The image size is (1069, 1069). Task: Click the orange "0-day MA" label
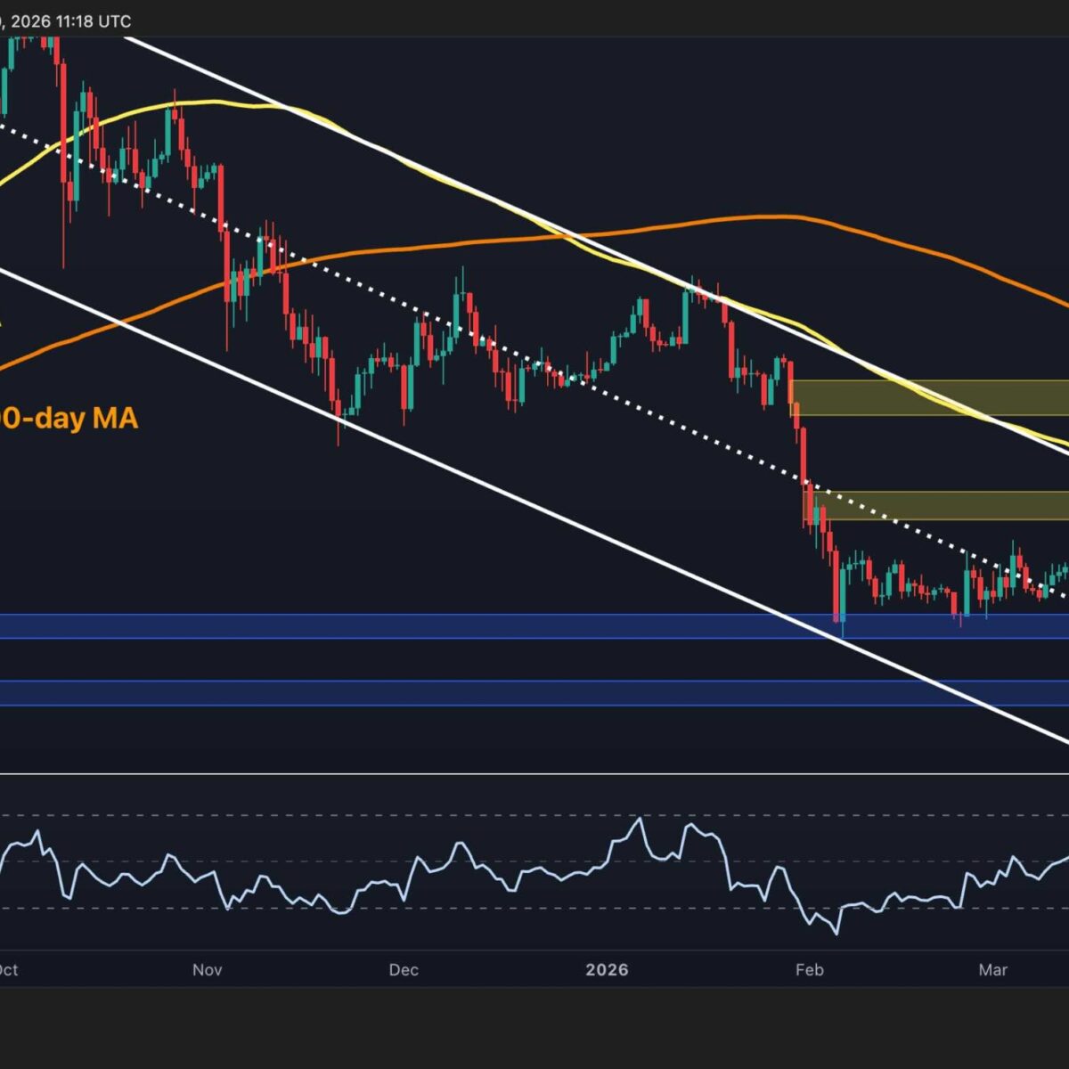[69, 418]
